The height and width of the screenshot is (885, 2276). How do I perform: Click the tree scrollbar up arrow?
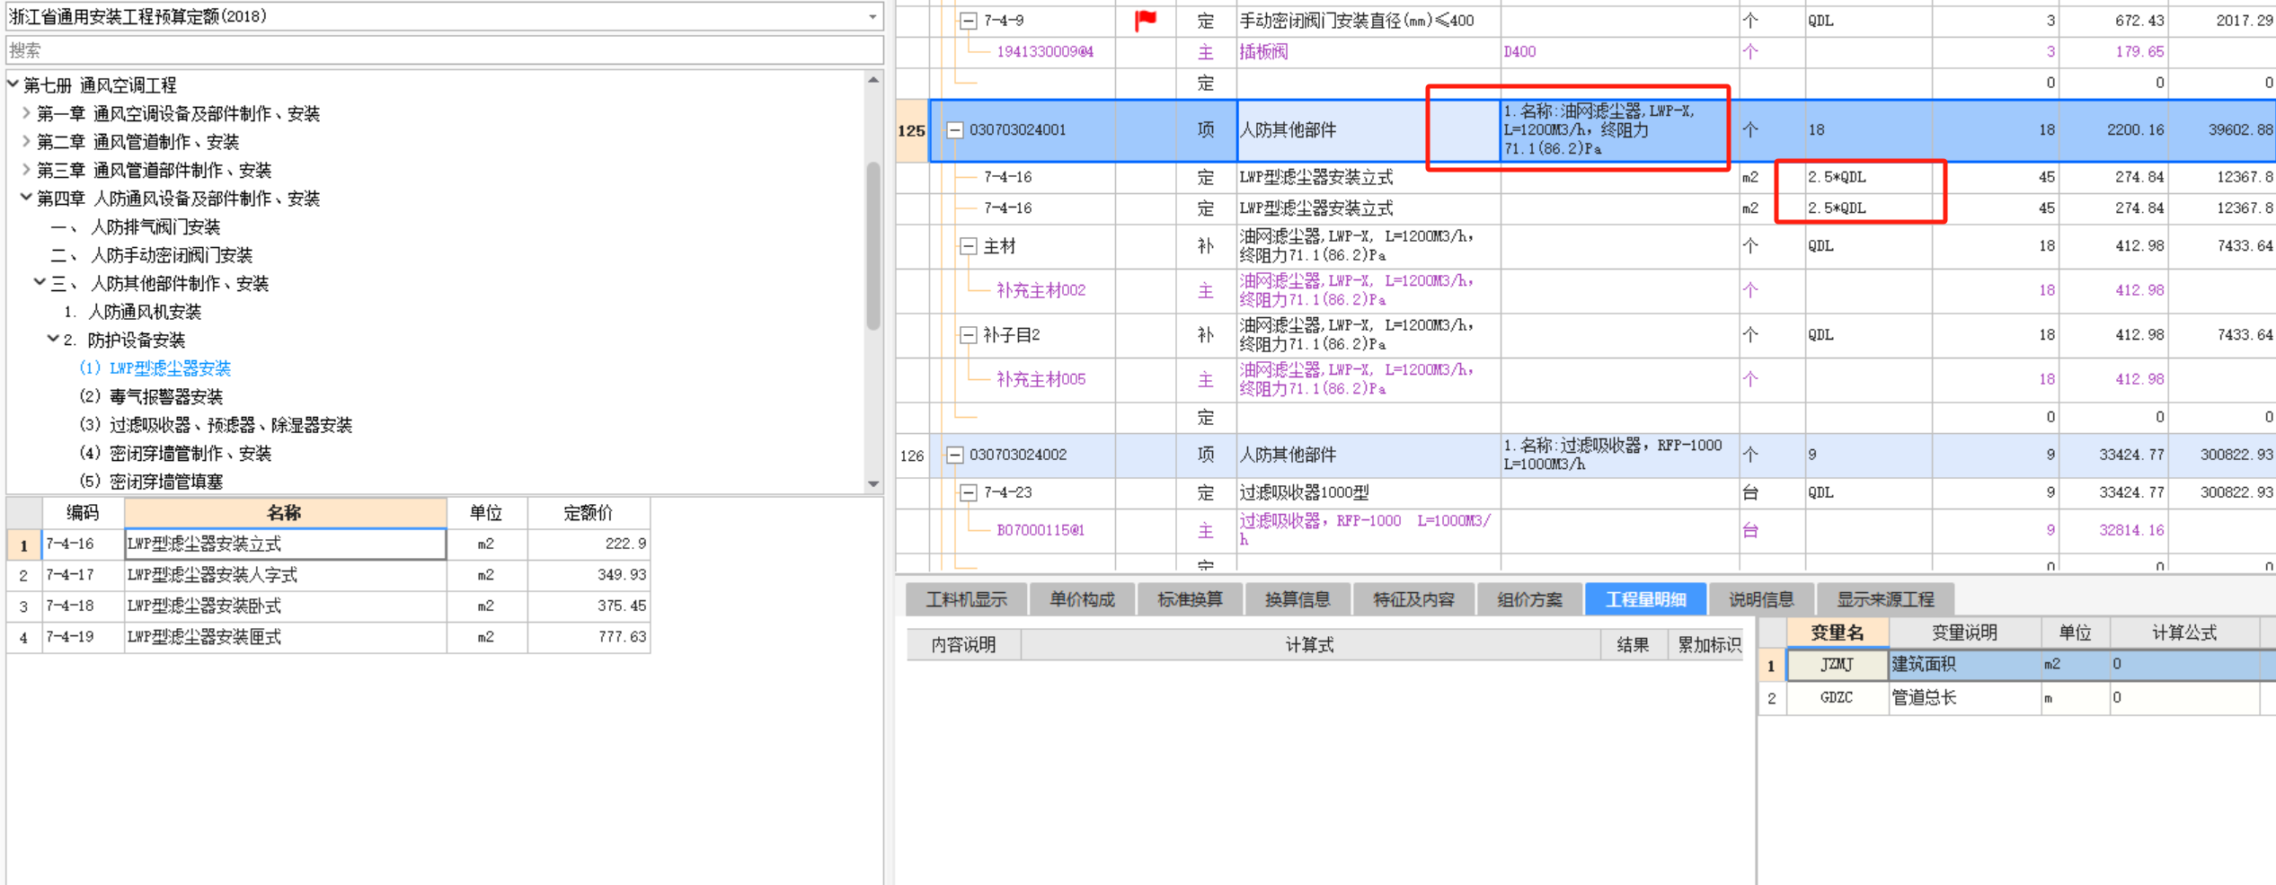[x=873, y=80]
